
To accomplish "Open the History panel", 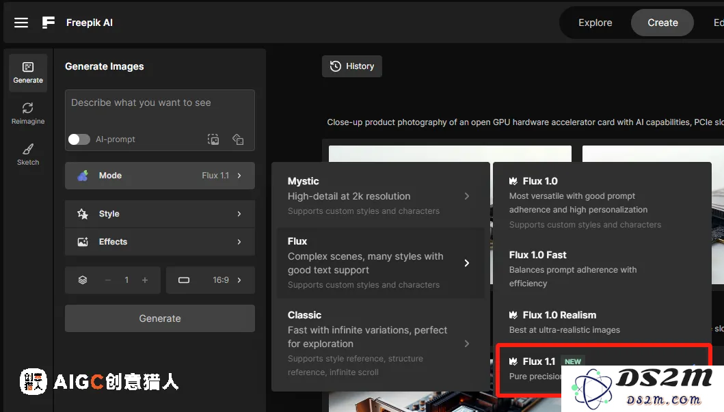I will click(x=352, y=66).
